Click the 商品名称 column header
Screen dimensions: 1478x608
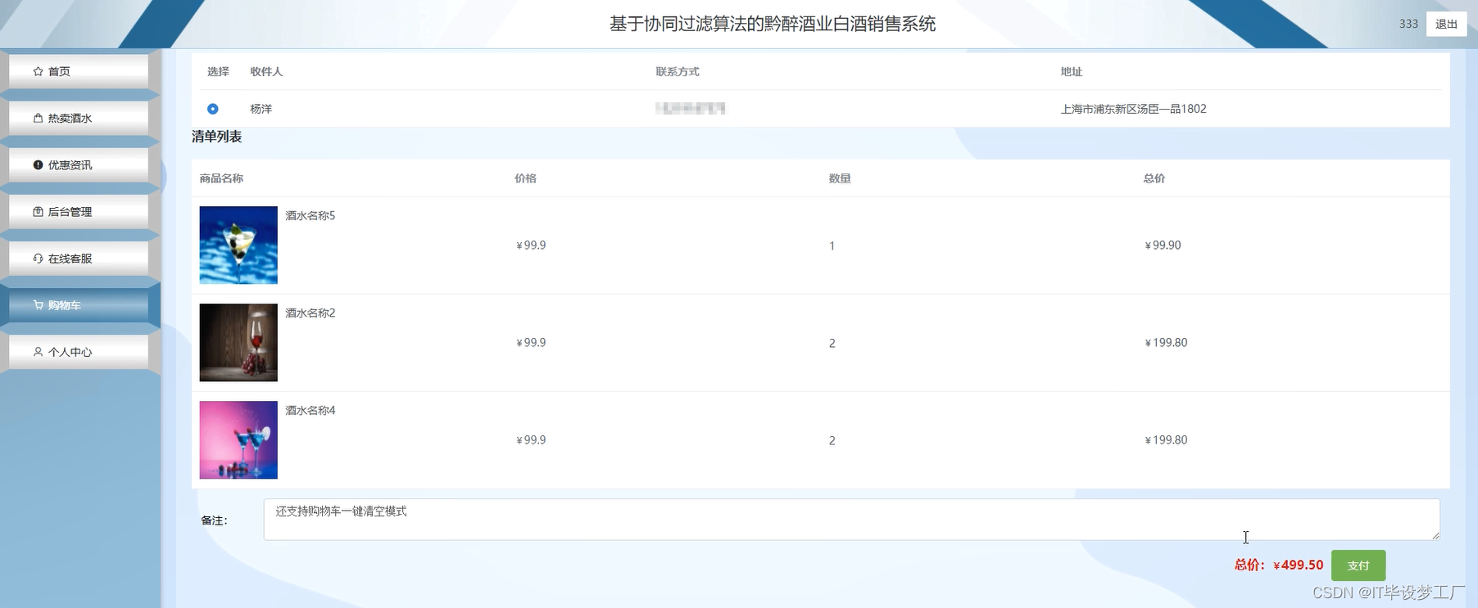221,178
